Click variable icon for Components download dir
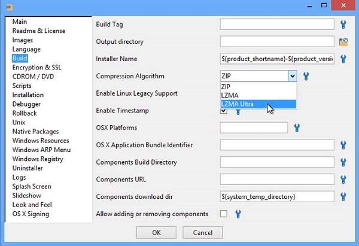The width and height of the screenshot is (359, 246). tap(343, 196)
